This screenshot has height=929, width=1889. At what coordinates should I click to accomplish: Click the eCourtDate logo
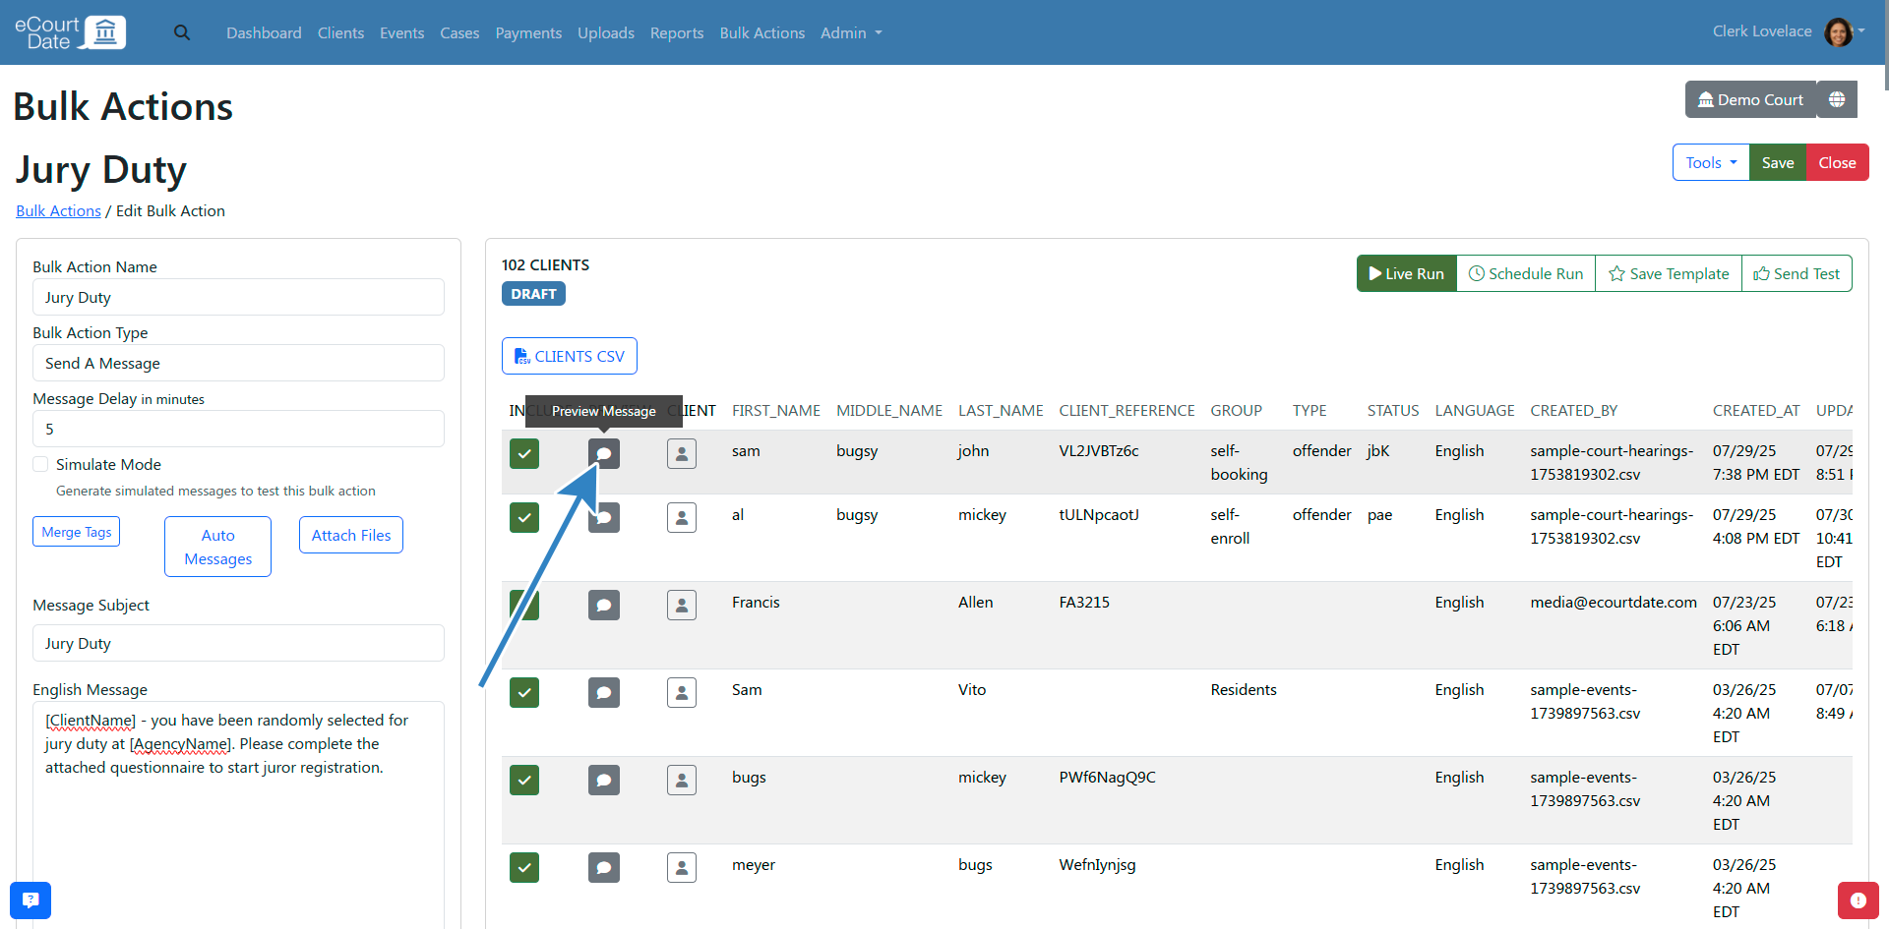point(70,32)
